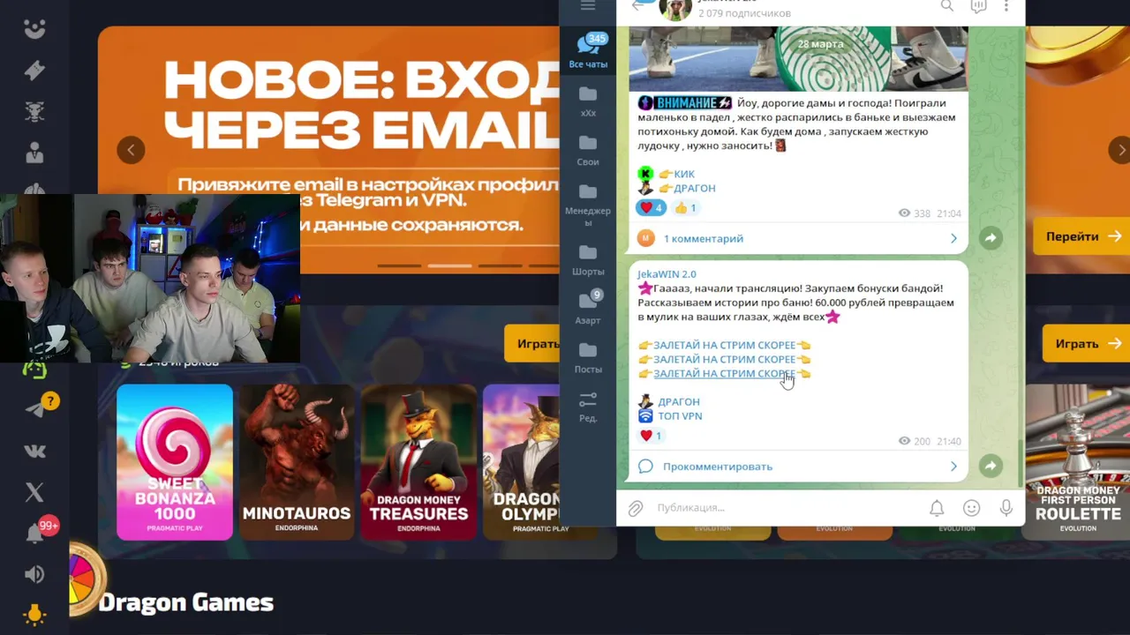Jump to second banner slide indicator

point(450,265)
